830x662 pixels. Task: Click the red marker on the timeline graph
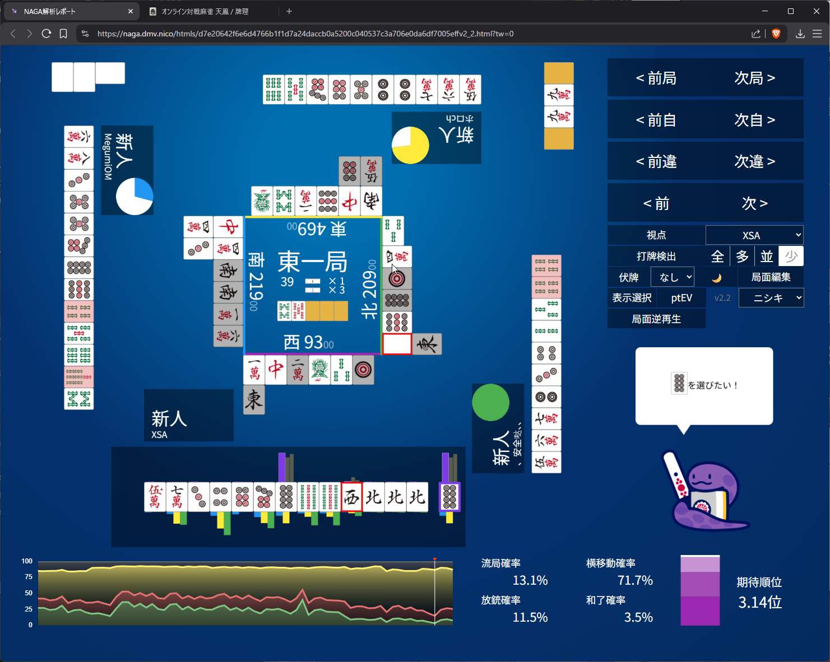click(x=434, y=560)
